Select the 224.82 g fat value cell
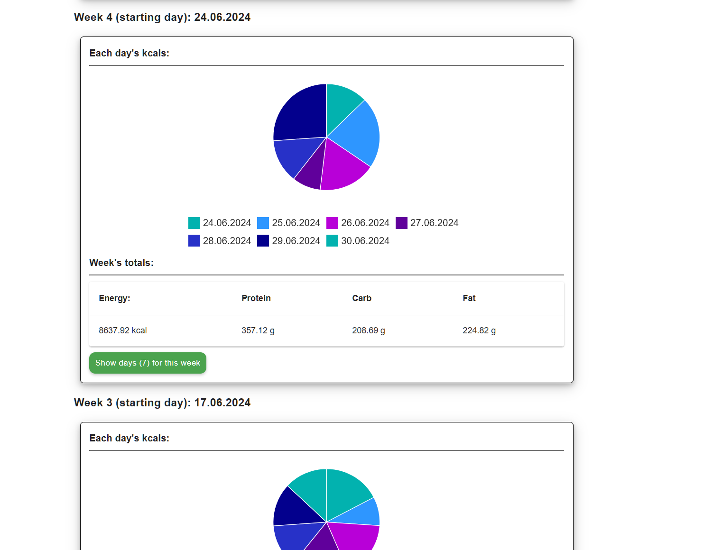This screenshot has width=704, height=550. pyautogui.click(x=479, y=330)
